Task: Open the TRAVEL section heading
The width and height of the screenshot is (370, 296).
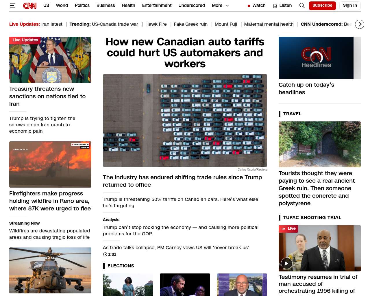Action: click(292, 114)
